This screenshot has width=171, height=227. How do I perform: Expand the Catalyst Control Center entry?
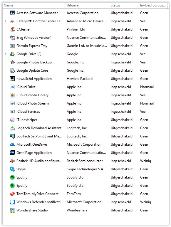click(x=5, y=21)
